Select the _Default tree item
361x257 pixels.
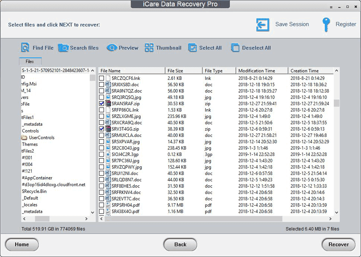pos(30,198)
